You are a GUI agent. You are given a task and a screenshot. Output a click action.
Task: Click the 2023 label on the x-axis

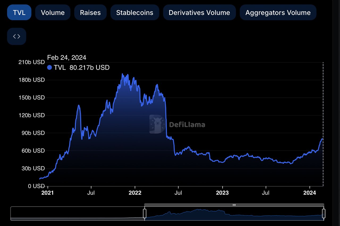tap(222, 193)
